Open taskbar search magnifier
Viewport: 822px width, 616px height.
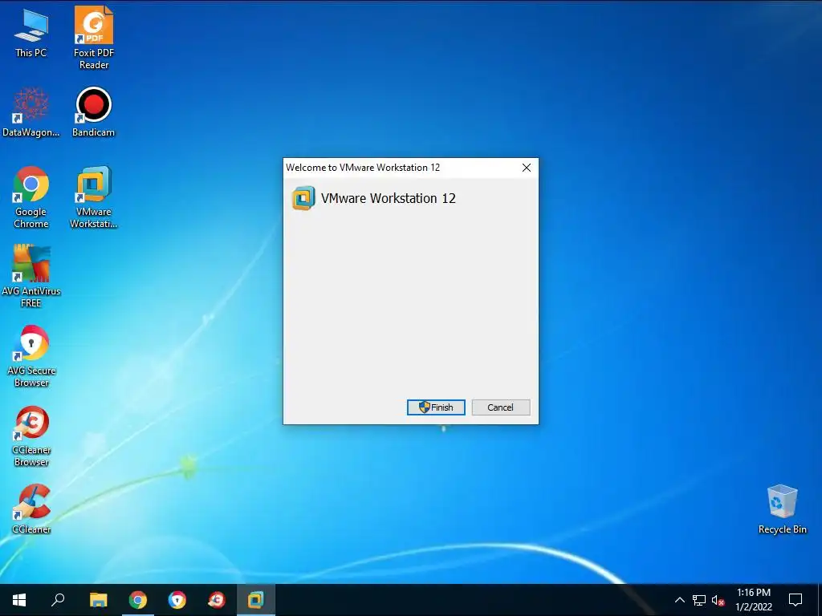[x=58, y=600]
